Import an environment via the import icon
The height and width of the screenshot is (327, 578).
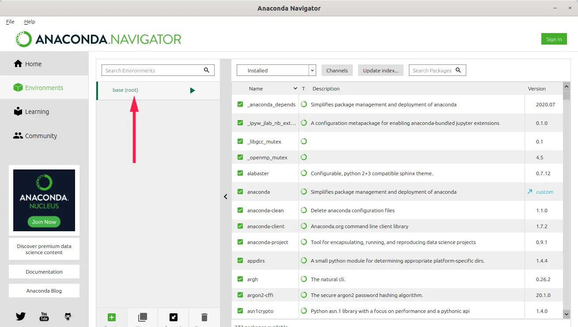point(173,317)
